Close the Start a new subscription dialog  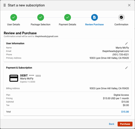click(129, 5)
